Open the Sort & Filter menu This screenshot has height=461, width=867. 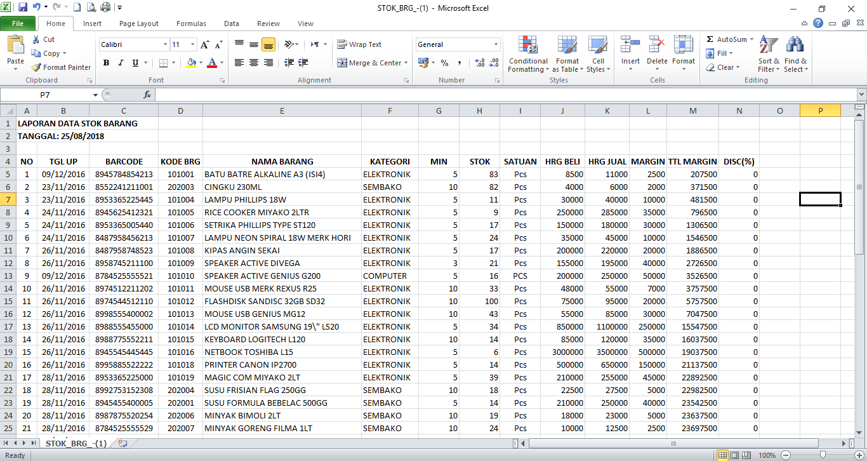click(x=769, y=54)
